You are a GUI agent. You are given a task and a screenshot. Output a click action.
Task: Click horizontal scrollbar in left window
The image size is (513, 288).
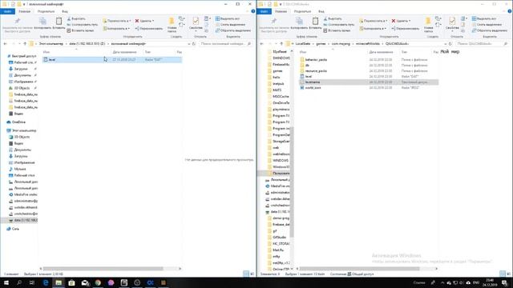point(103,269)
